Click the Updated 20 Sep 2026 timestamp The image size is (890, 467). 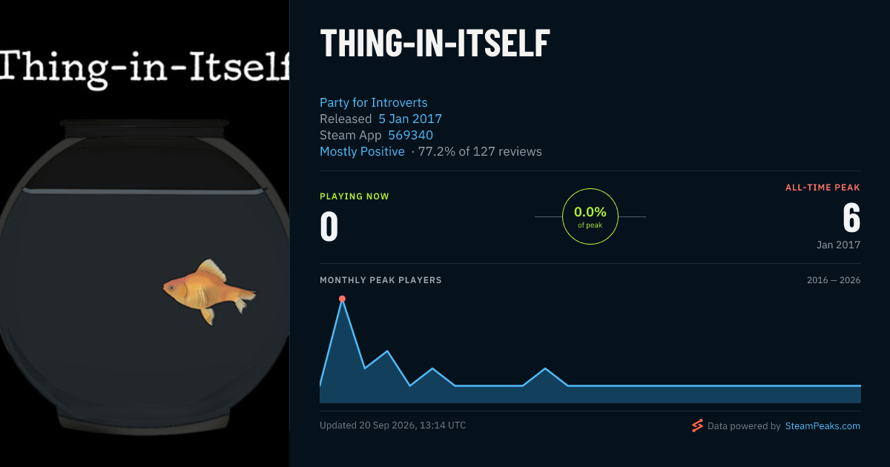[x=393, y=425]
